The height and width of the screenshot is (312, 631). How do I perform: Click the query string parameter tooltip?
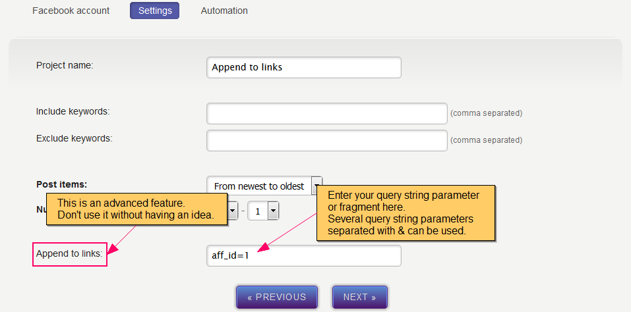406,213
